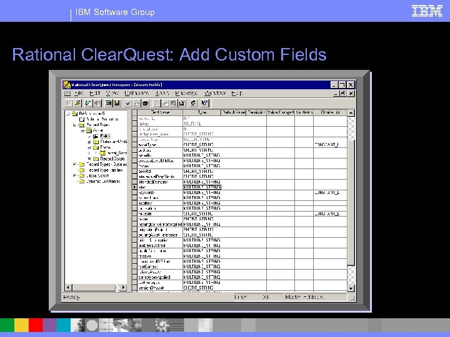Click the Record Scripts folder icon
Screen dimensions: 450x337
[x=96, y=159]
